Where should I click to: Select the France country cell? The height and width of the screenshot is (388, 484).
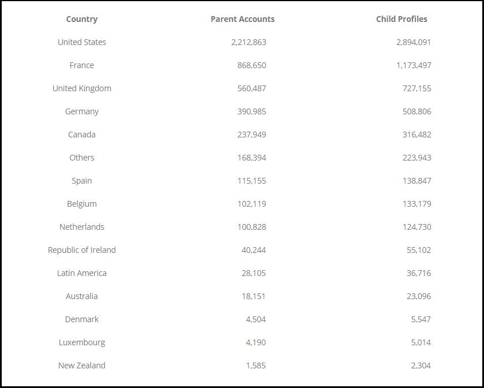pos(82,65)
